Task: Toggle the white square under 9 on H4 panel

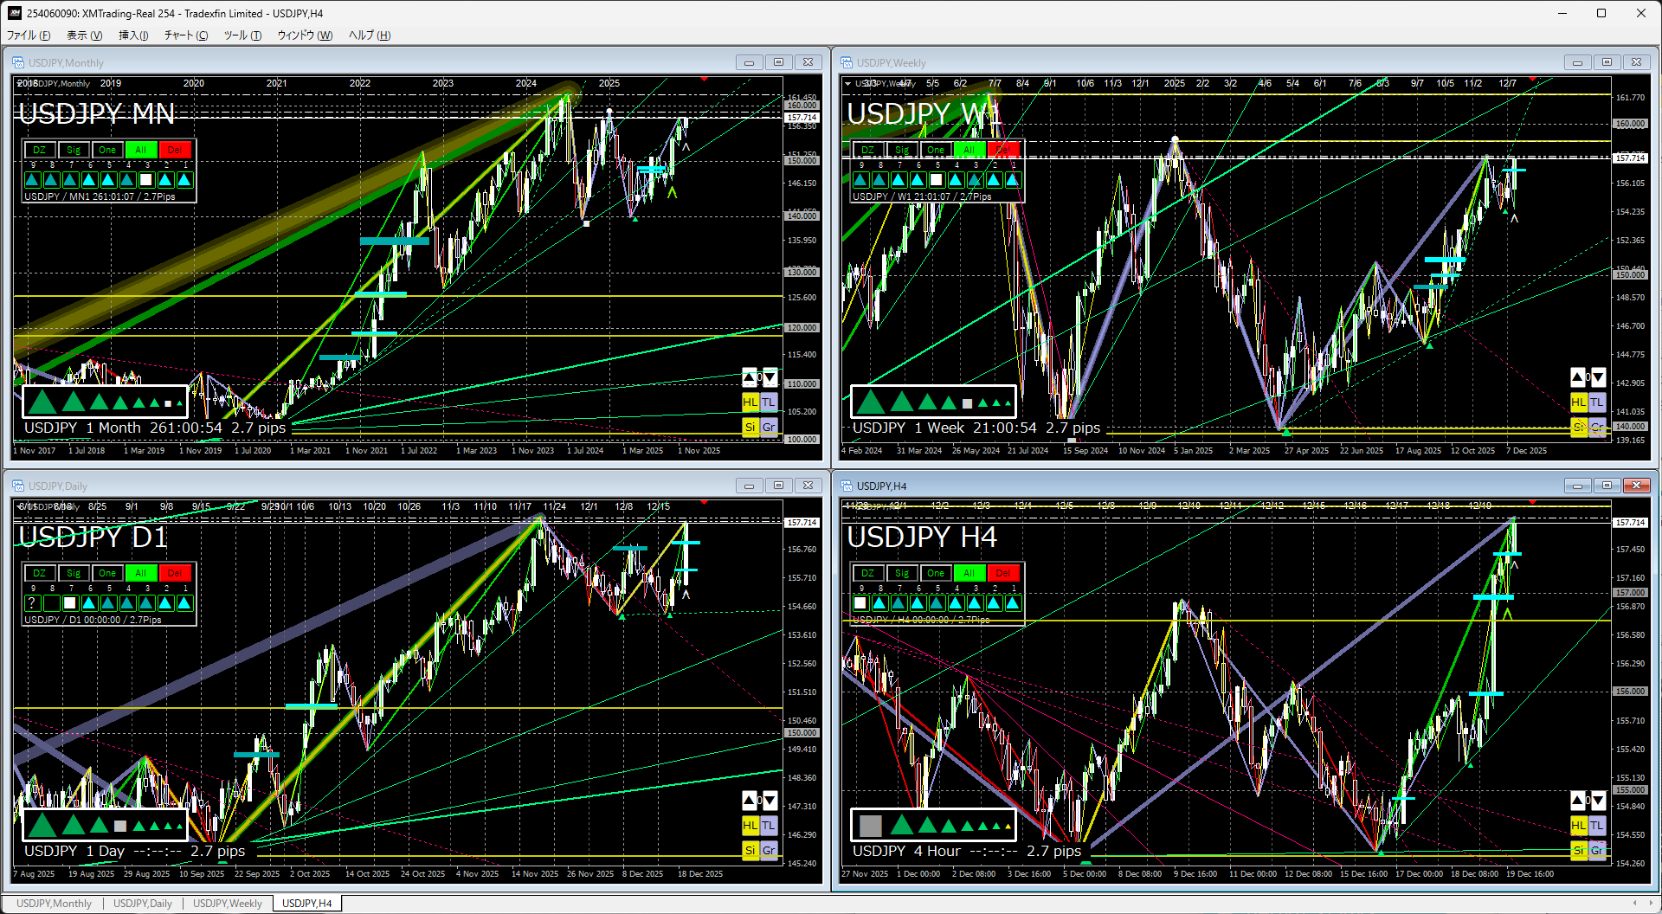Action: pyautogui.click(x=860, y=603)
